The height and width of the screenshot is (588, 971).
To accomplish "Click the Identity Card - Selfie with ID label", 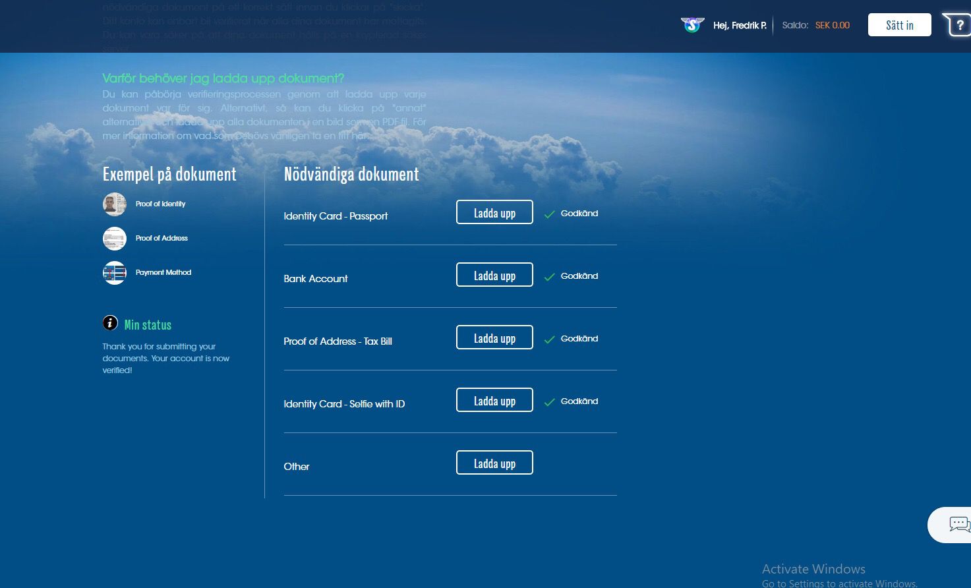I will [x=344, y=403].
